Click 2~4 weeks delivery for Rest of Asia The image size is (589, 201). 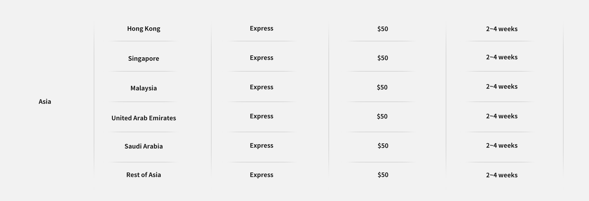(x=502, y=175)
